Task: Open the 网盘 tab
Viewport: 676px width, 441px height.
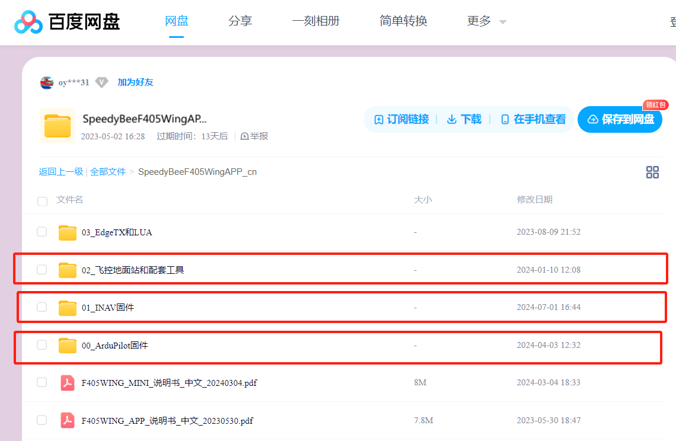Action: pyautogui.click(x=177, y=21)
